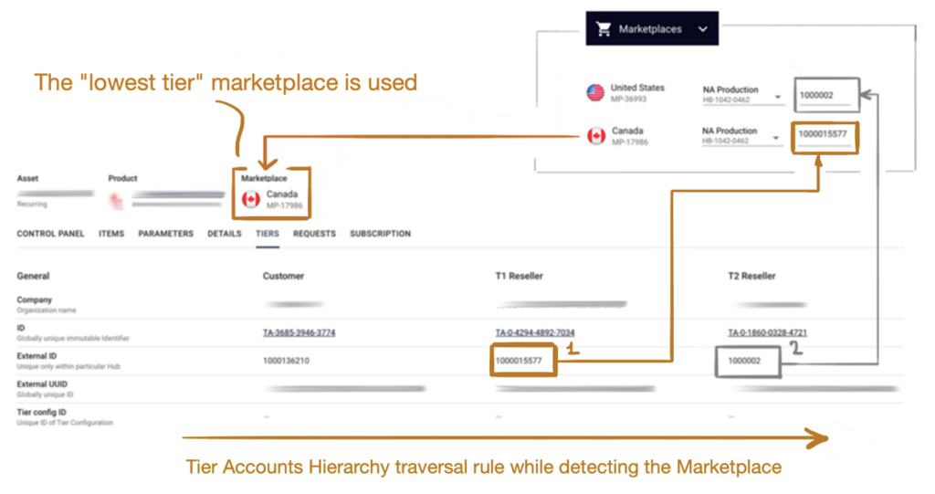Open the Parameters tab

(x=166, y=234)
